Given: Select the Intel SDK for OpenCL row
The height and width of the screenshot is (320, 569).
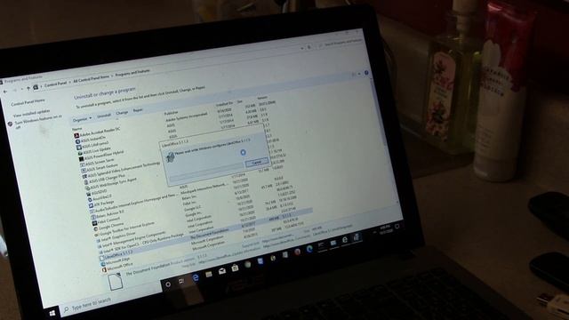Looking at the screenshot, I should point(142,244).
